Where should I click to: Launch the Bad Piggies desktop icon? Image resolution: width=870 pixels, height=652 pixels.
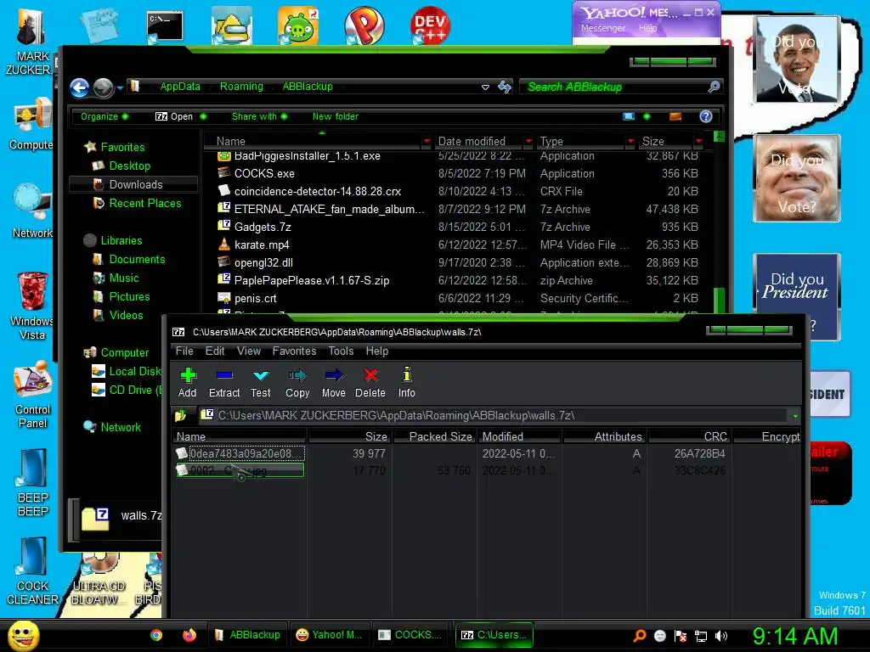[x=298, y=25]
